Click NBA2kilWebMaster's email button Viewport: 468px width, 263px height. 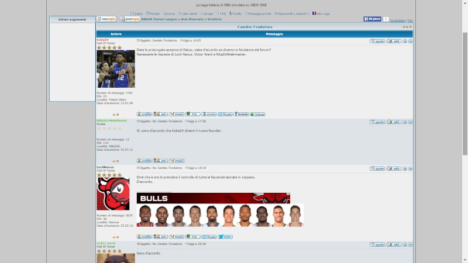[177, 161]
